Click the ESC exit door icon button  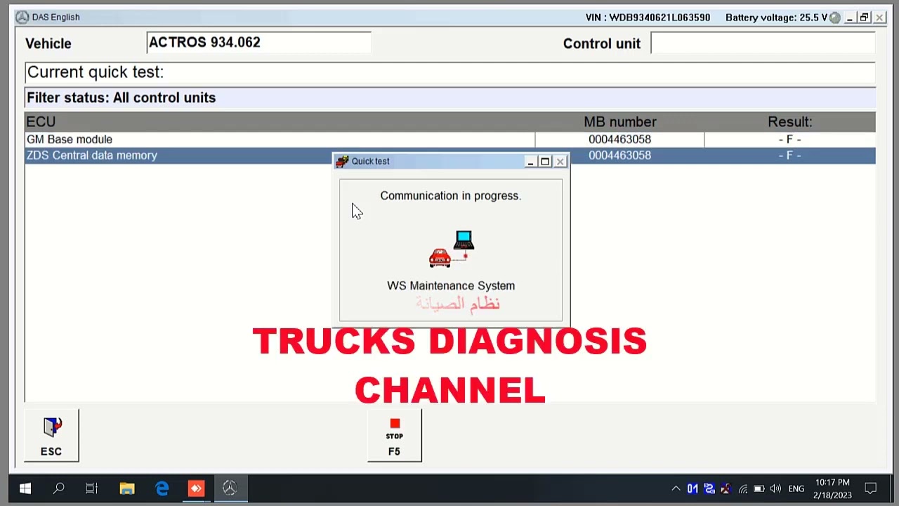coord(51,435)
